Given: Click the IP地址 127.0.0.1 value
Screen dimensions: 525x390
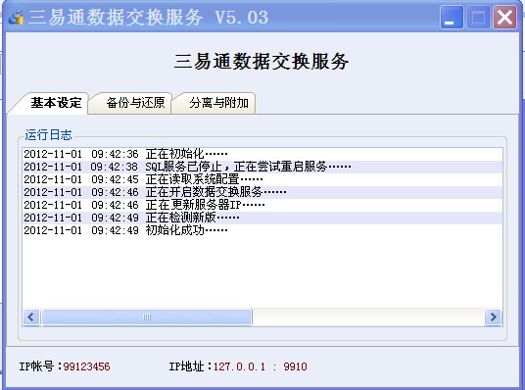Looking at the screenshot, I should (x=239, y=366).
